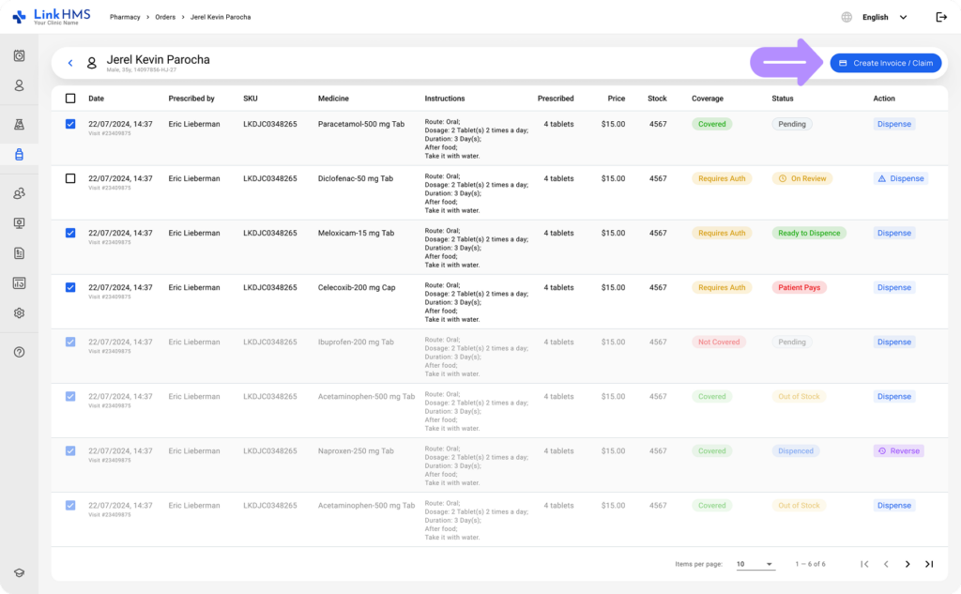Click the Stock column header
Image resolution: width=961 pixels, height=594 pixels.
(x=657, y=99)
